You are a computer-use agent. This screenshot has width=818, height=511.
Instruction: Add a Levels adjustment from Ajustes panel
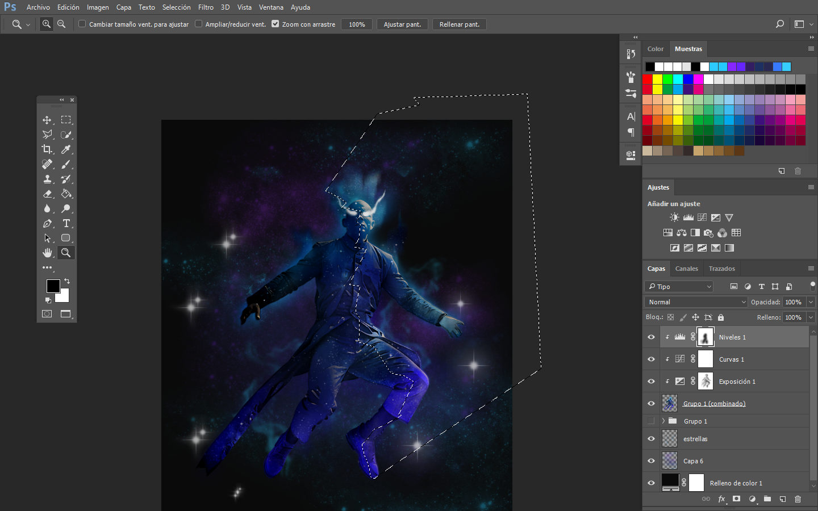pos(688,217)
